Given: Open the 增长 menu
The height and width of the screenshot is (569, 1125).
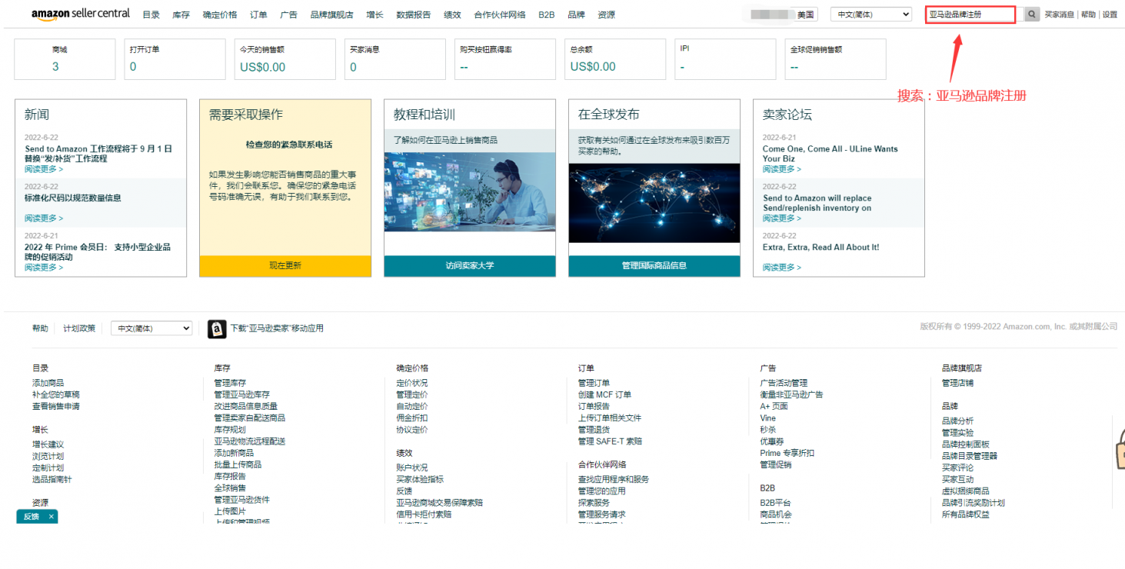Looking at the screenshot, I should pos(374,15).
